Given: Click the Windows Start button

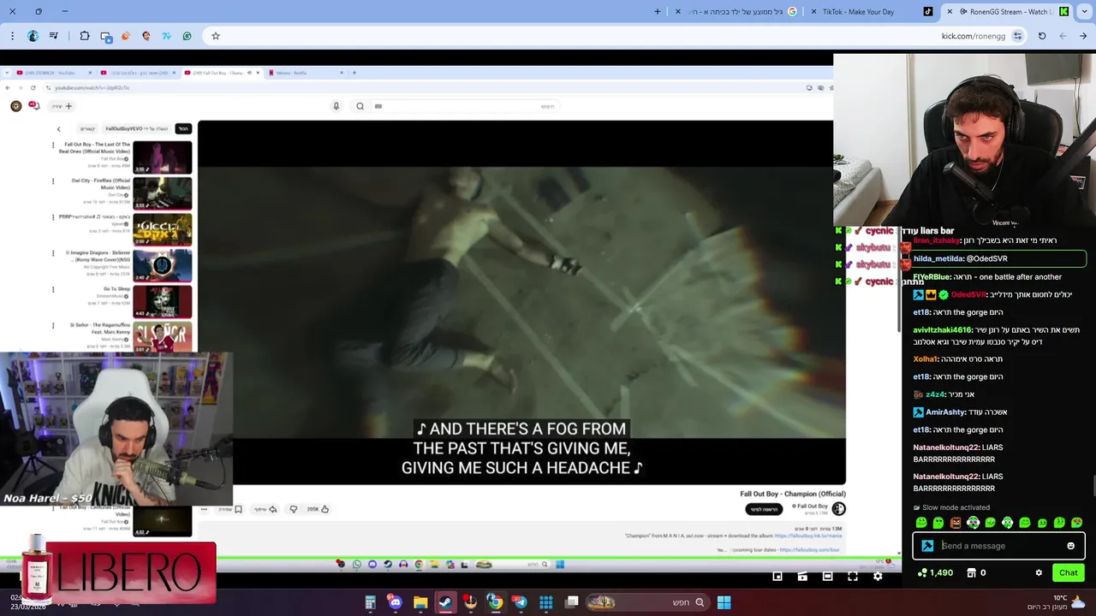Looking at the screenshot, I should [x=724, y=602].
